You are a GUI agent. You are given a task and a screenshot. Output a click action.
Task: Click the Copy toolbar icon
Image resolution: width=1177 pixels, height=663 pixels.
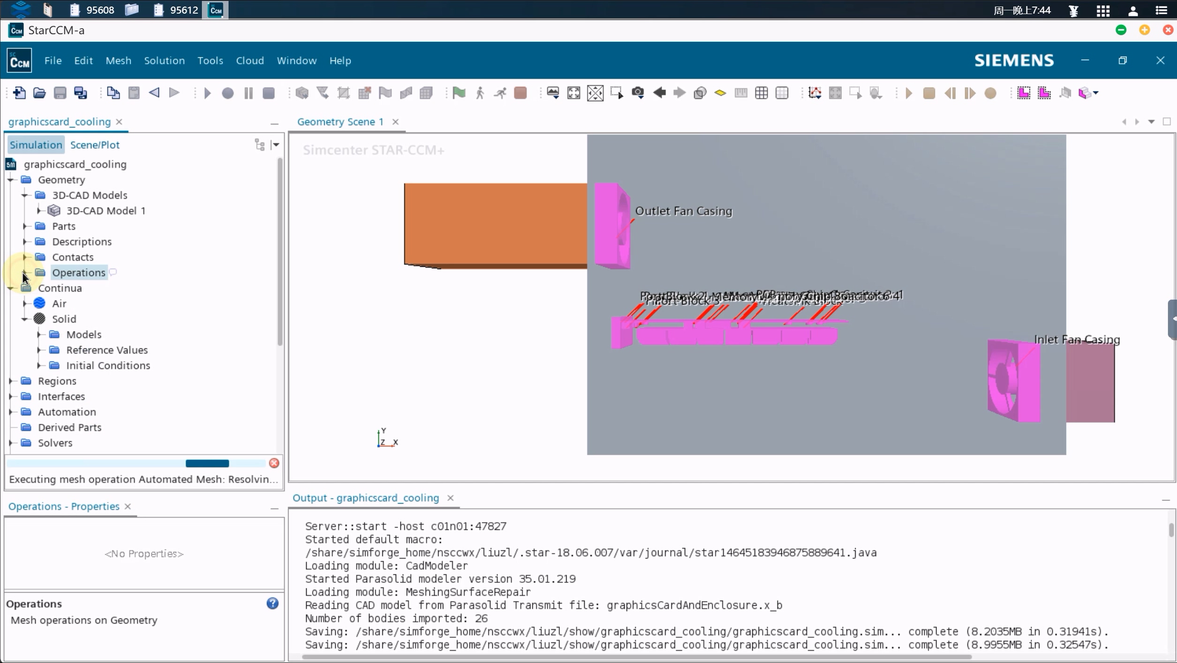pos(113,93)
